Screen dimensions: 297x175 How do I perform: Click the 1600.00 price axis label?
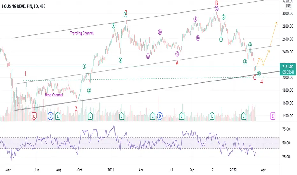[x=287, y=103]
